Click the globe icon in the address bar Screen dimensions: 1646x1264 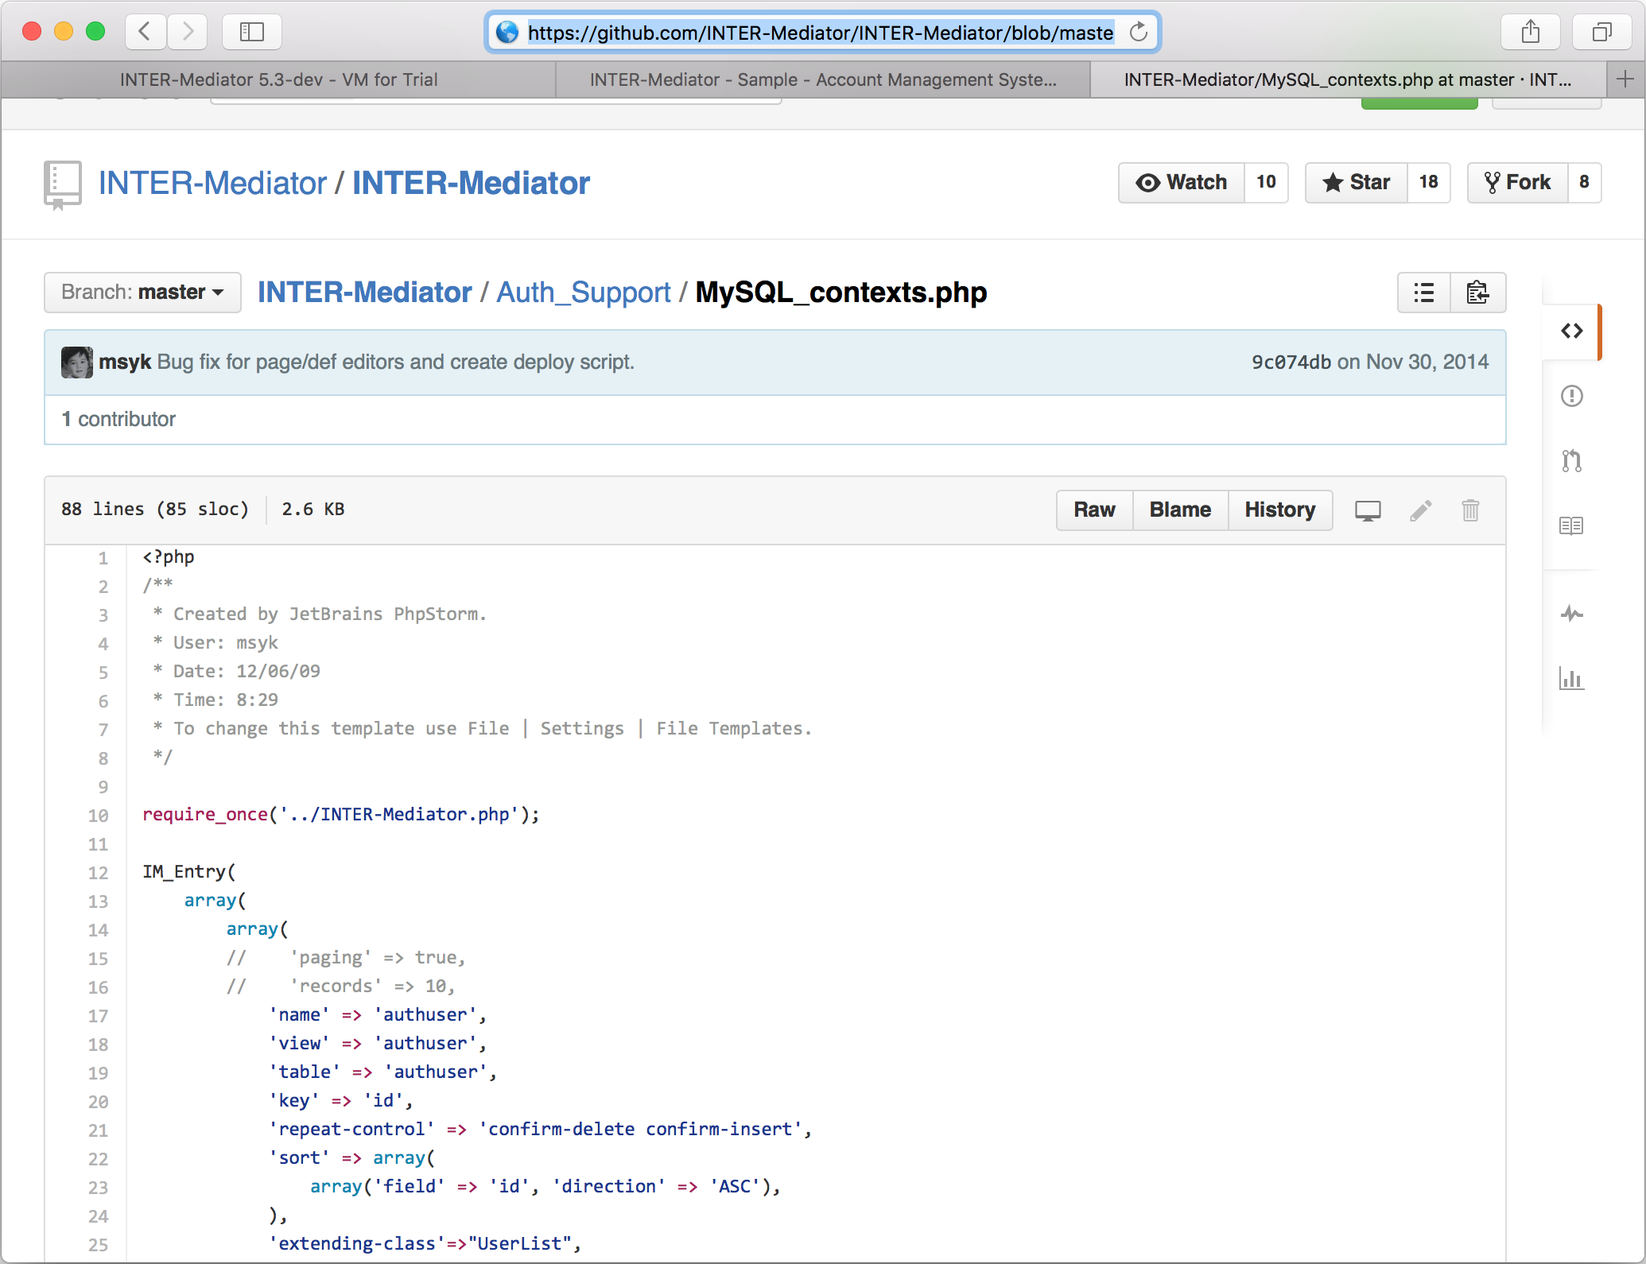point(507,32)
